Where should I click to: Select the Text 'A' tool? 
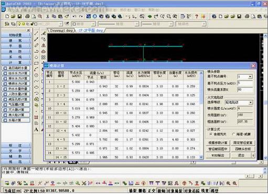click(x=36, y=130)
